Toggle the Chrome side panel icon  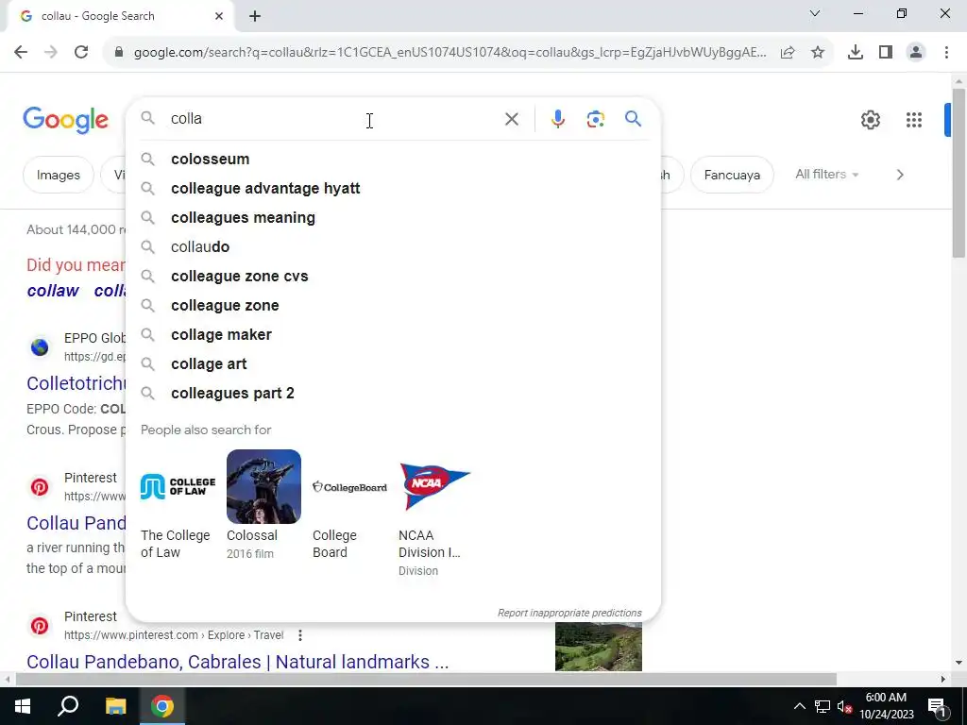[886, 53]
